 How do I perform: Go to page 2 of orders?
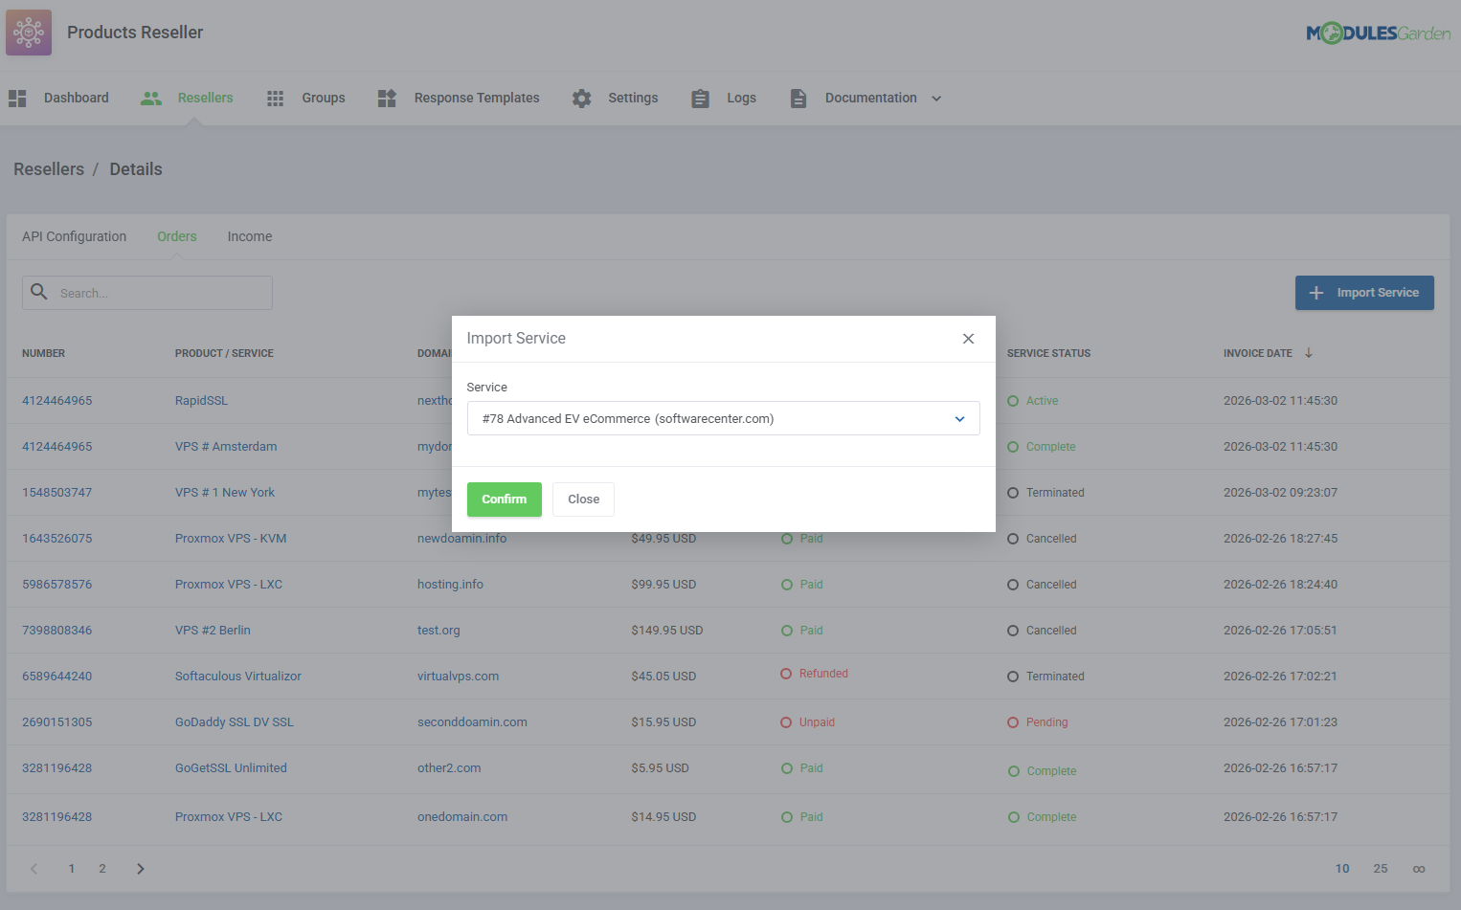click(x=101, y=868)
